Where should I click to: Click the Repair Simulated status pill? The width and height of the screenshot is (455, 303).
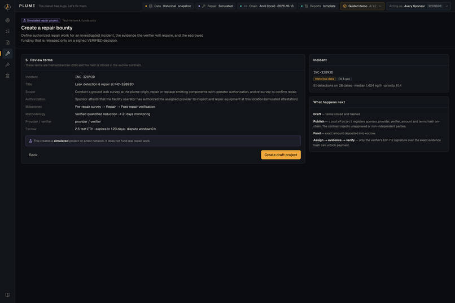point(216,6)
